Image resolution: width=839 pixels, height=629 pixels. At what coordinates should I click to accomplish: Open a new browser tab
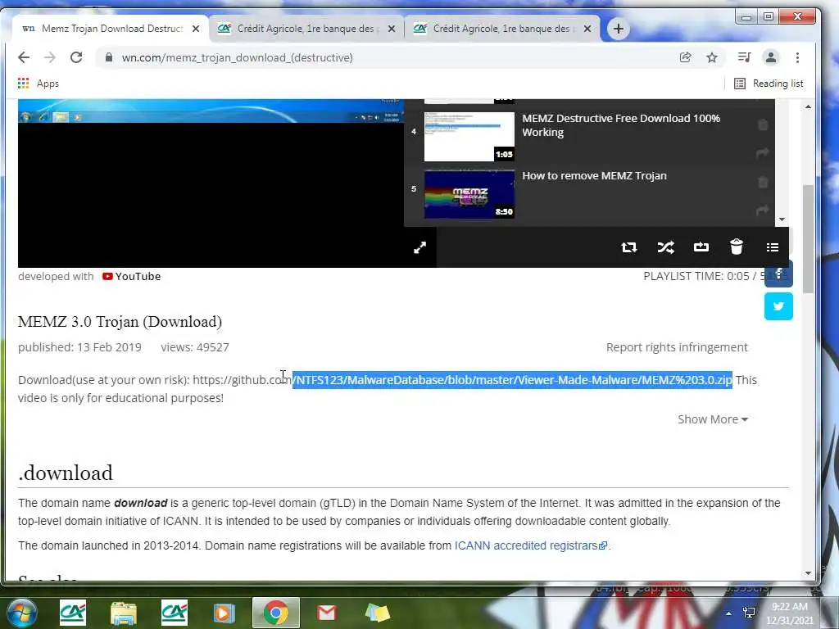click(618, 29)
